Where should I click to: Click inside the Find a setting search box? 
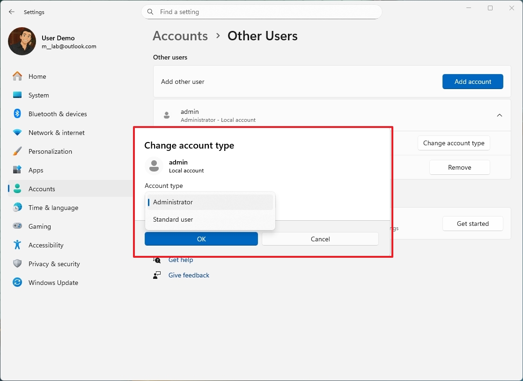261,12
